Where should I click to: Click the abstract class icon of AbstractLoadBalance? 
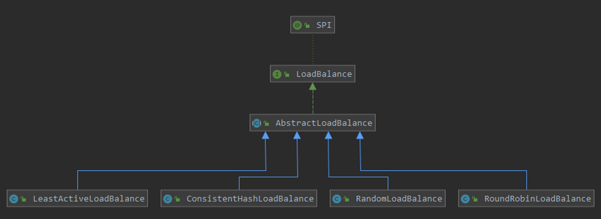[x=256, y=123]
